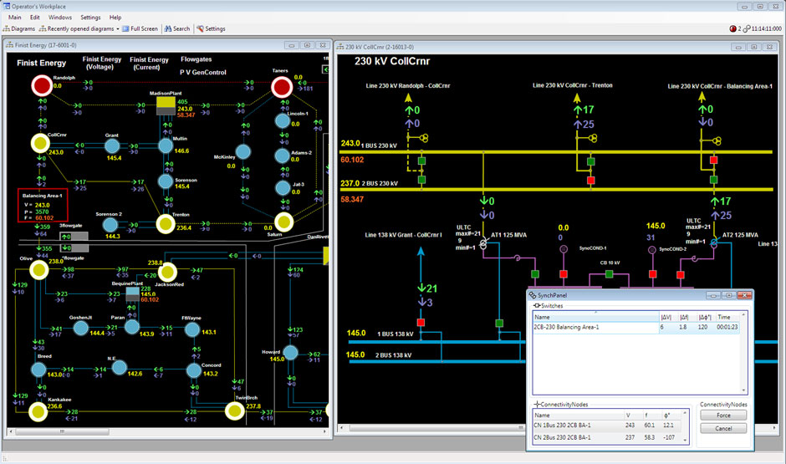786x464 pixels.
Task: Open the Settings menu in menu bar
Action: tap(91, 17)
